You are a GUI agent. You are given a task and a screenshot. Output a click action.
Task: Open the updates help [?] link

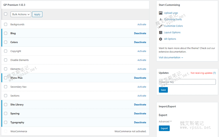click(x=214, y=73)
